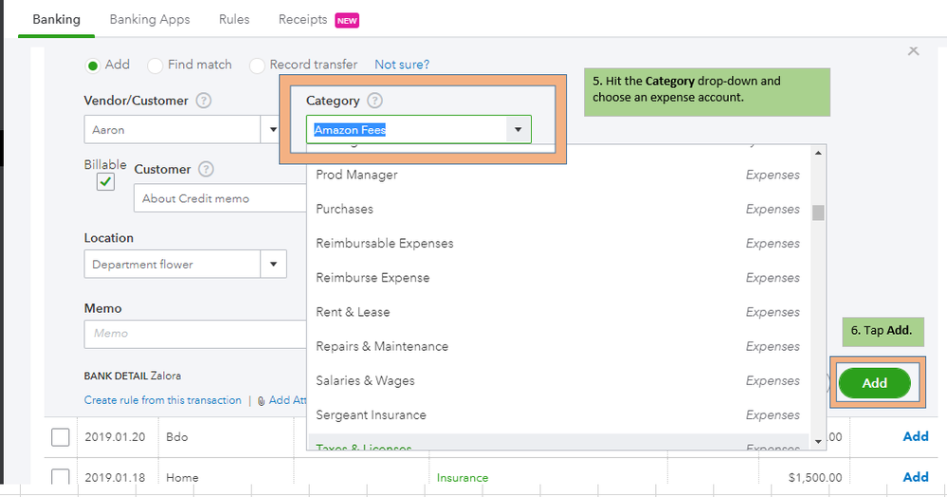Tick the checkbox for the Bdo transaction
Viewport: 947px width, 497px height.
pos(60,436)
